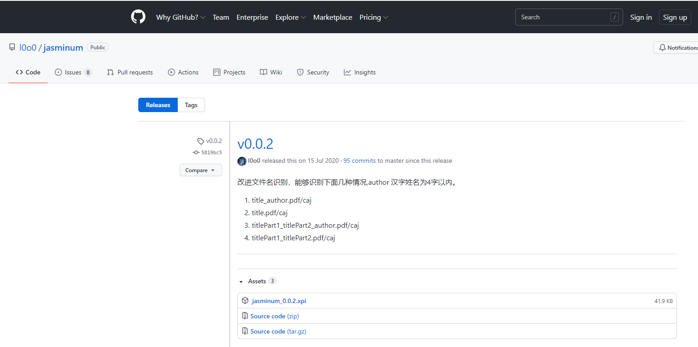Focus the GitHub search field

(569, 17)
